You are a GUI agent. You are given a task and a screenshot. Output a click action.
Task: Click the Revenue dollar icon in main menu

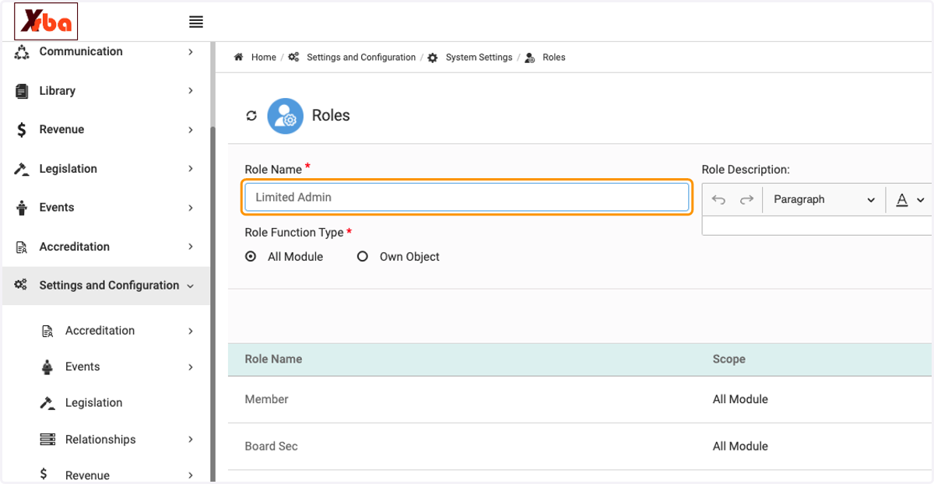point(22,130)
